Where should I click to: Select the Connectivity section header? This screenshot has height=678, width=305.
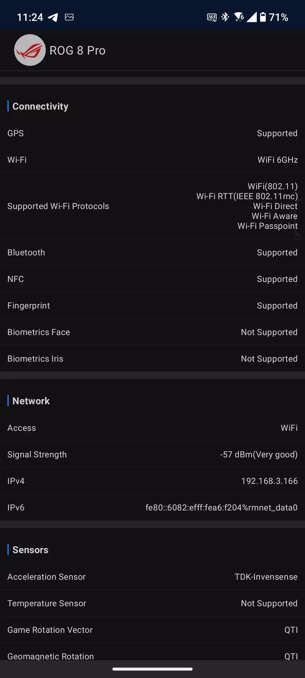[x=40, y=106]
